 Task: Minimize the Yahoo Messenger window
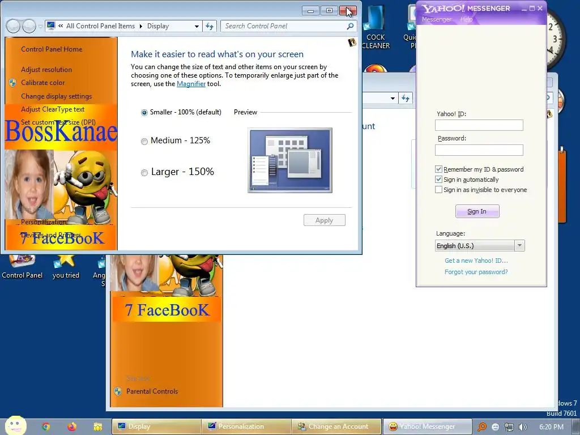[x=524, y=8]
